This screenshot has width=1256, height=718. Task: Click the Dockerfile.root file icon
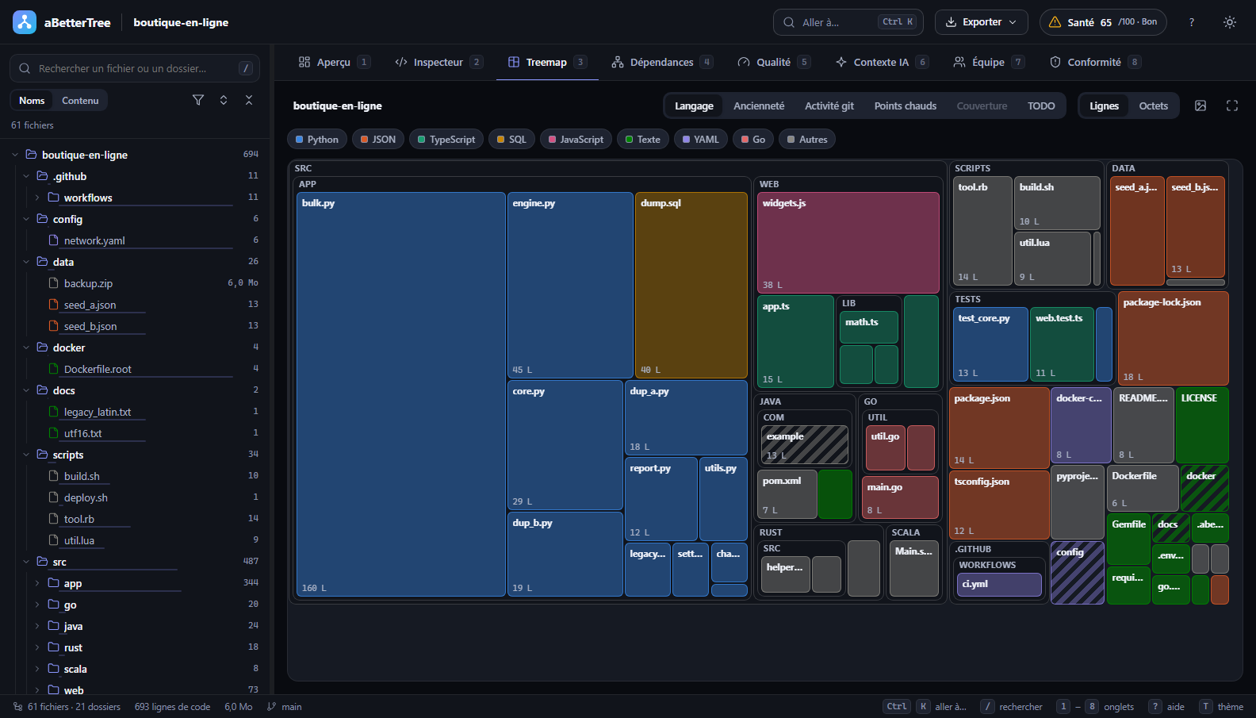(54, 369)
